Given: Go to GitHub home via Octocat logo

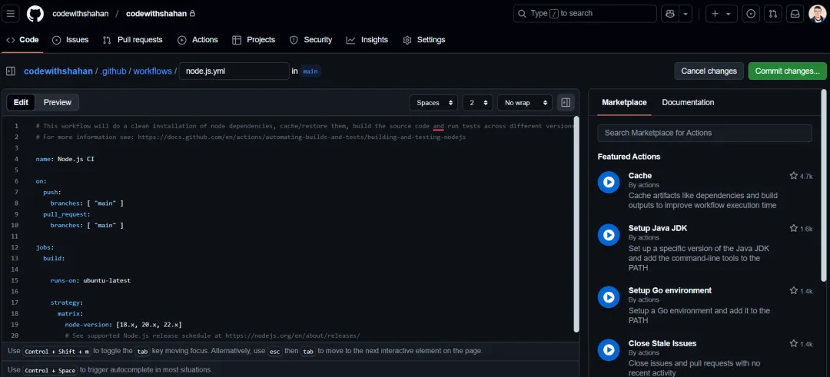Looking at the screenshot, I should 35,14.
